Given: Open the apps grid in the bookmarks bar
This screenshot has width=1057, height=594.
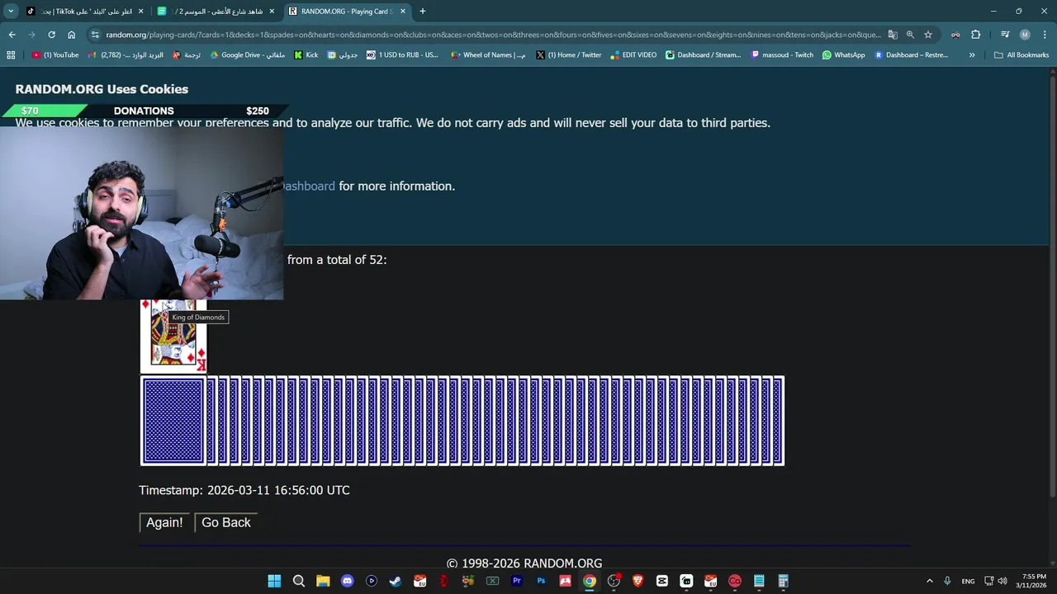Looking at the screenshot, I should (x=11, y=55).
